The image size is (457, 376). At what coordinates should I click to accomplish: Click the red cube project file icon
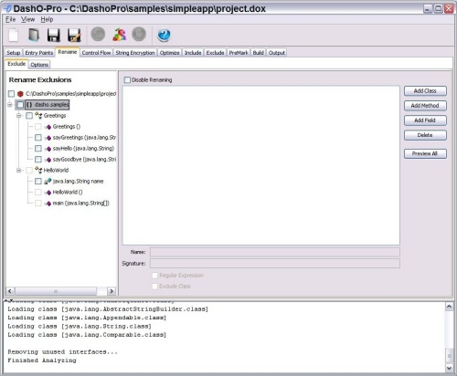[x=20, y=94]
